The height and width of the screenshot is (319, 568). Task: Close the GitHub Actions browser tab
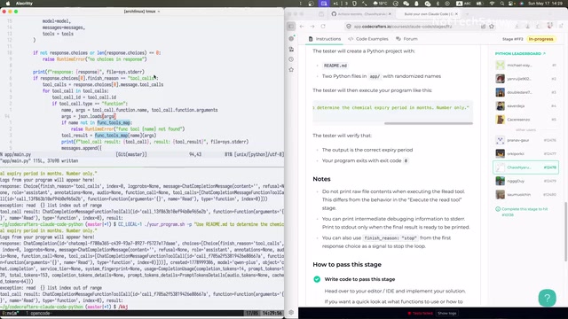click(x=390, y=14)
